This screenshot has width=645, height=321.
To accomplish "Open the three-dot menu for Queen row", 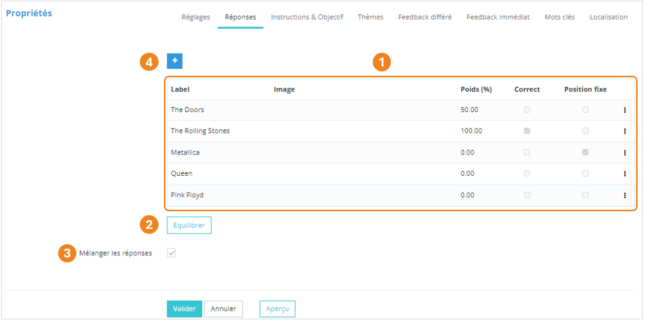I will [x=624, y=174].
